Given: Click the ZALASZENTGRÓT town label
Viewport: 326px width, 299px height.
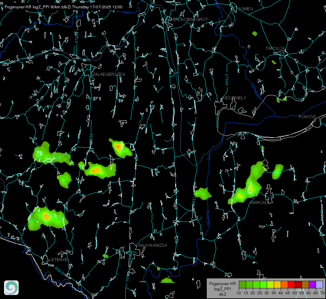Looking at the screenshot, I should 190,20.
